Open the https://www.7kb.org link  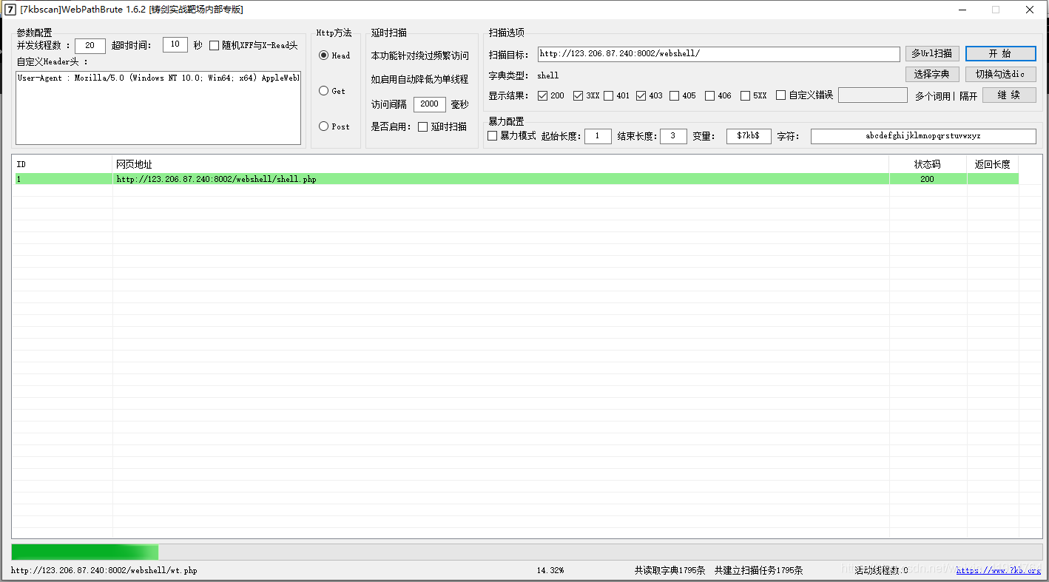tap(998, 570)
